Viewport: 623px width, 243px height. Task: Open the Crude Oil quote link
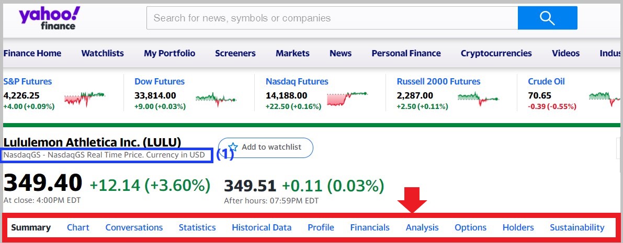coord(546,81)
